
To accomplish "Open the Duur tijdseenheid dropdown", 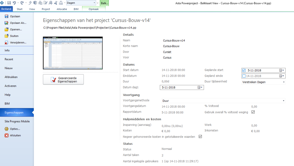I will pos(264,82).
